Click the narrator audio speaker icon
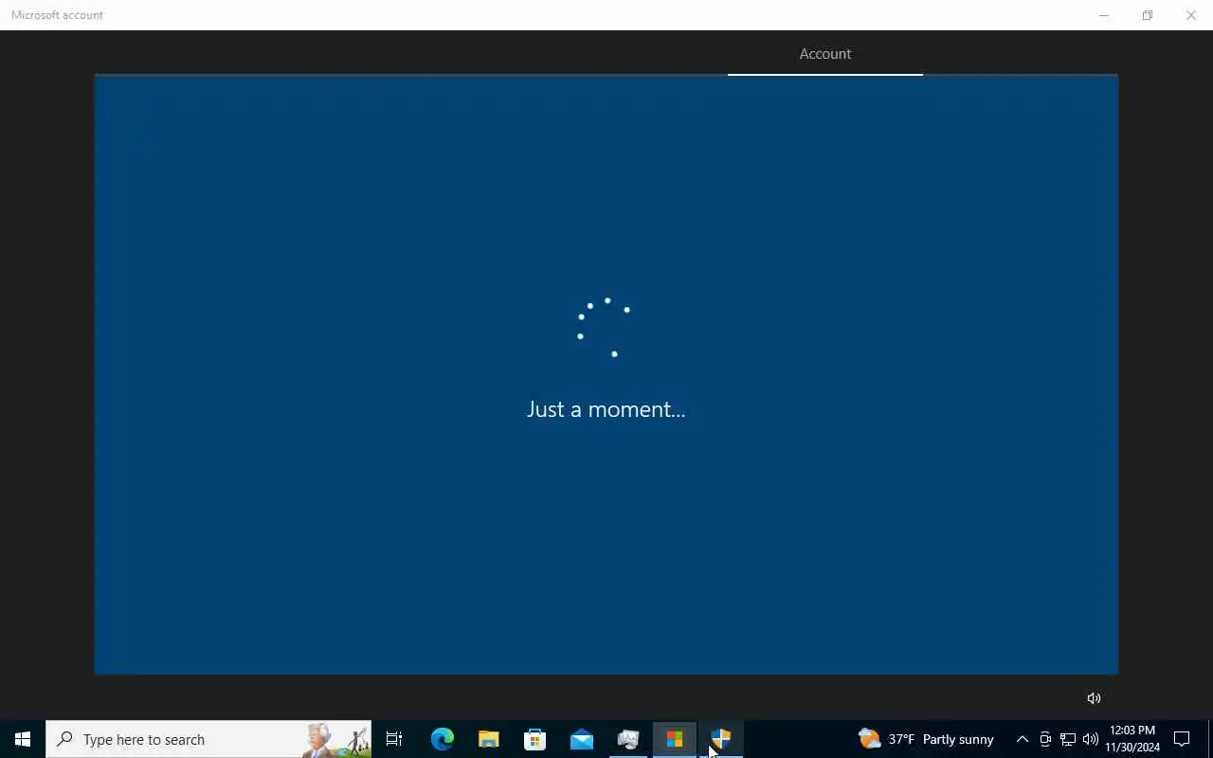Image resolution: width=1213 pixels, height=758 pixels. pos(1094,698)
